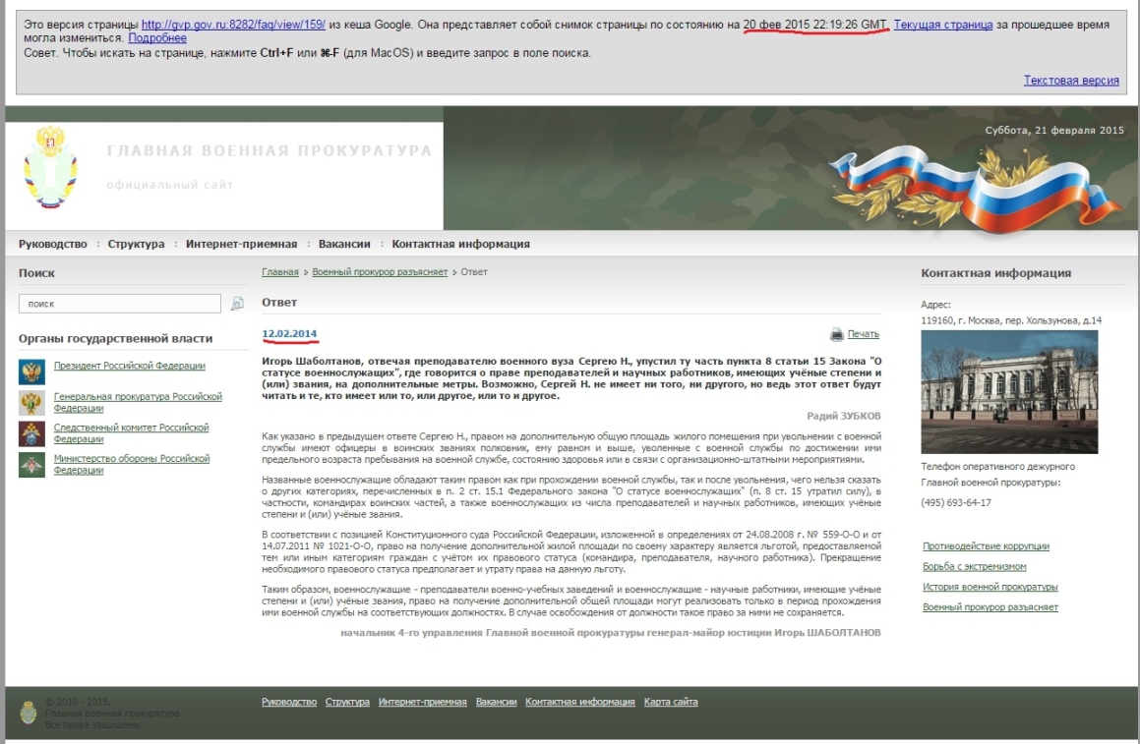Viewport: 1140px width, 744px height.
Task: Open Карта сайта in the footer
Action: coord(671,702)
